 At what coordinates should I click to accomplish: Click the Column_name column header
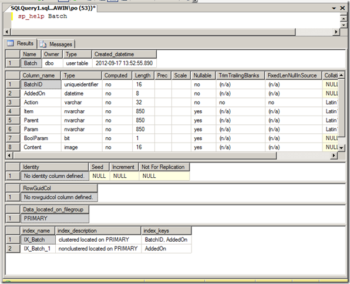click(41, 76)
